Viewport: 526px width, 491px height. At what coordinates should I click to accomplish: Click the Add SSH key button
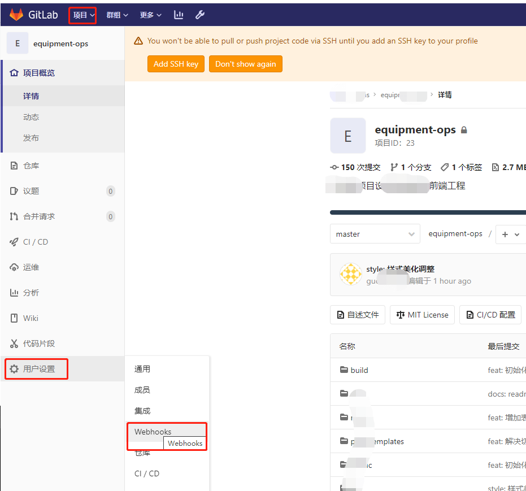click(x=176, y=64)
